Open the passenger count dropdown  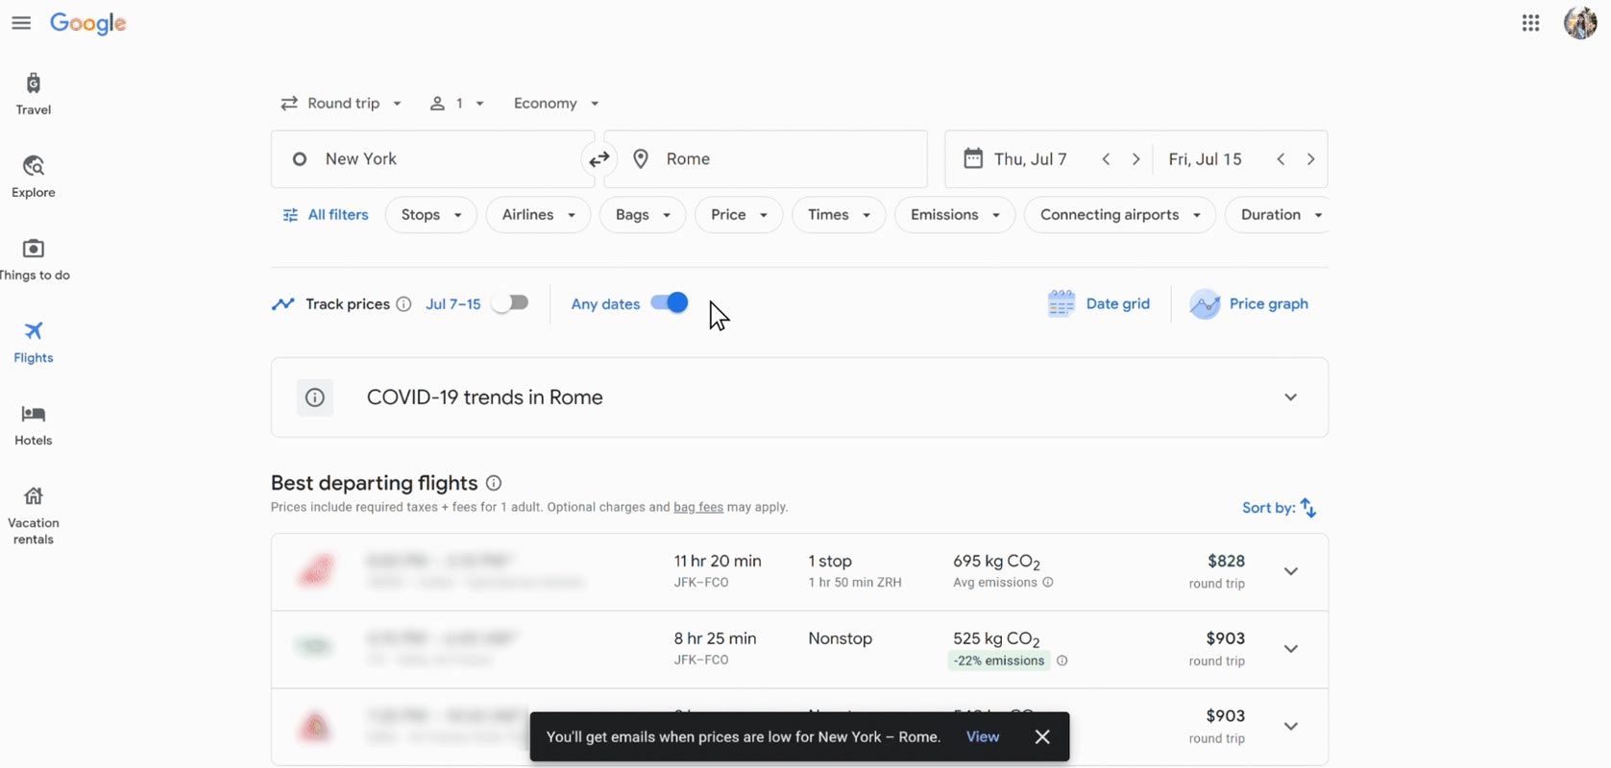456,104
